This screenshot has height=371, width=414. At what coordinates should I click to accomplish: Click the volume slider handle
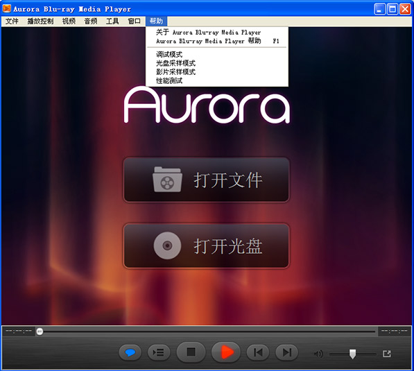[x=352, y=354]
